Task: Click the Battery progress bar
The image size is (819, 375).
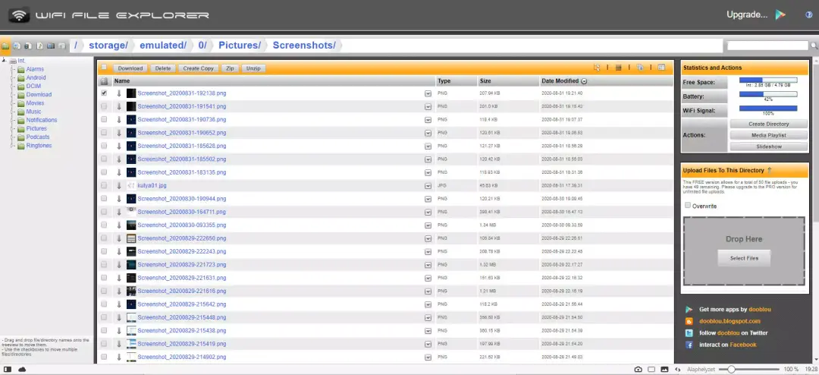Action: click(x=767, y=94)
